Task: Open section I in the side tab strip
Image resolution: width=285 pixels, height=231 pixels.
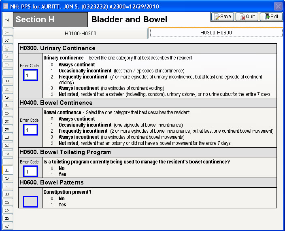Action: point(7,162)
